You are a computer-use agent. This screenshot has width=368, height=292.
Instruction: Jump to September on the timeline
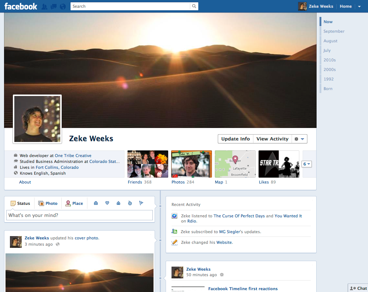[334, 31]
